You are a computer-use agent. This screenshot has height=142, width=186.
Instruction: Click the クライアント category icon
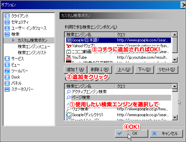(7, 16)
